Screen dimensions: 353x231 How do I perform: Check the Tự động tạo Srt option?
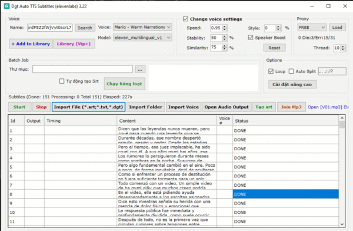coord(62,81)
